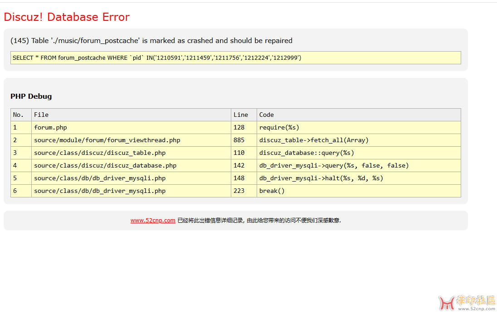497x312 pixels.
Task: Open the www.52cnp.com link
Action: [153, 220]
